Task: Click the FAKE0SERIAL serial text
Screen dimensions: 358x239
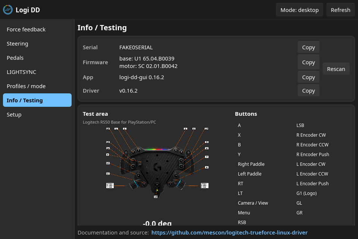Action: coord(136,47)
